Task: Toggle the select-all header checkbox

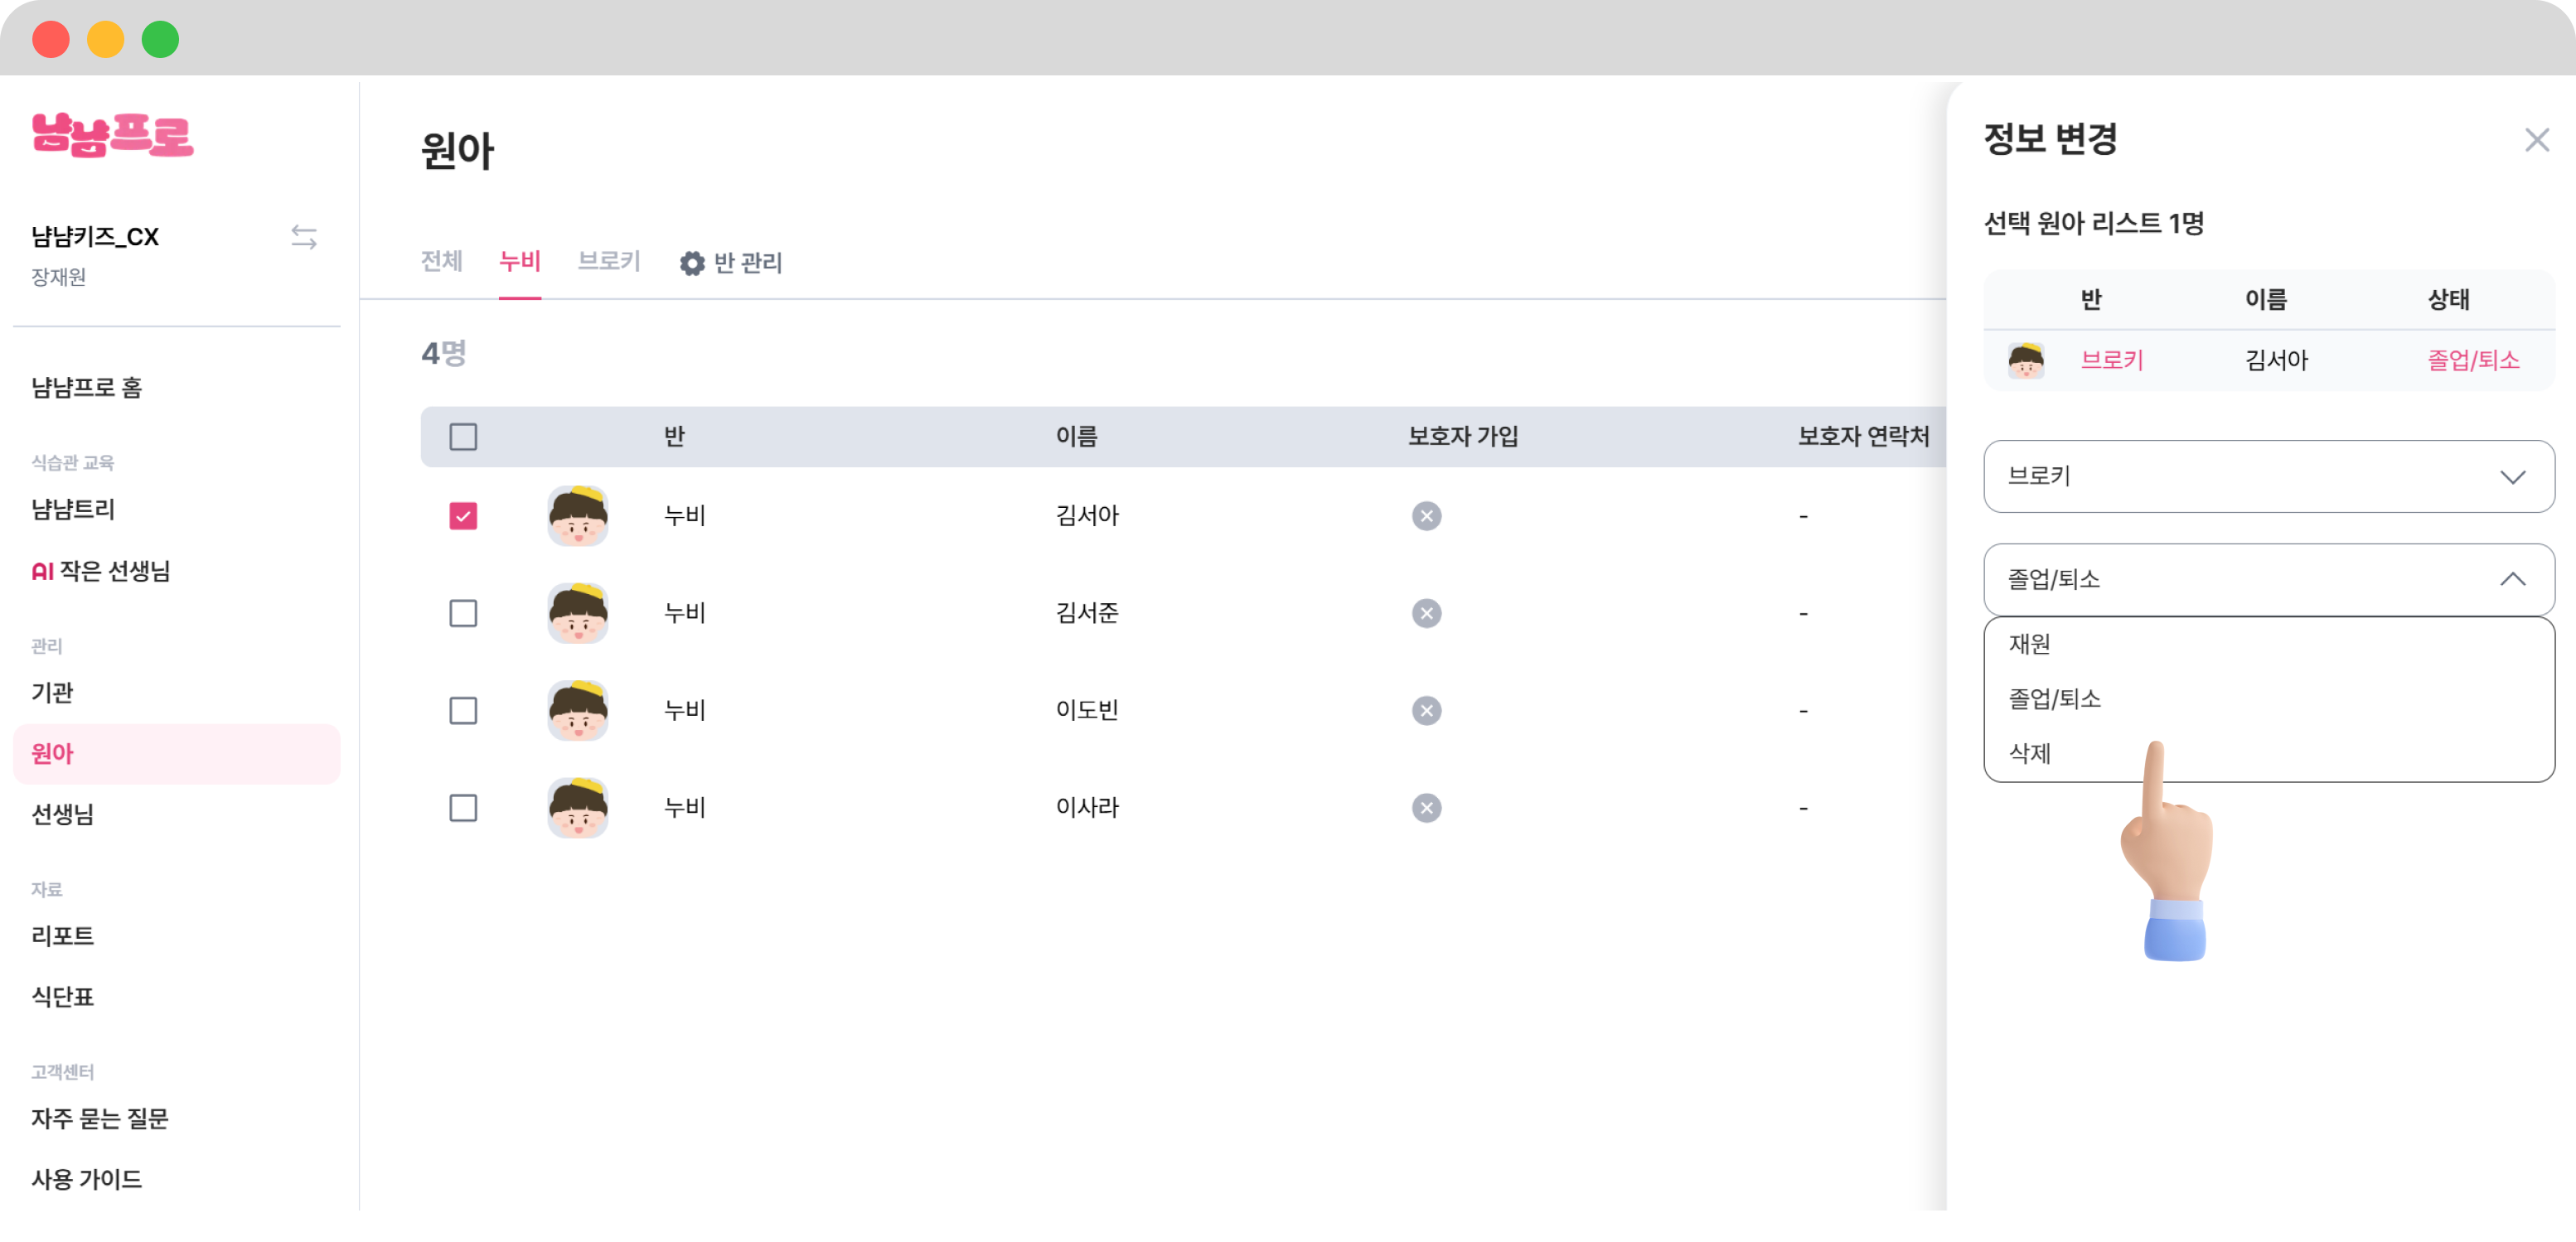Action: point(463,437)
